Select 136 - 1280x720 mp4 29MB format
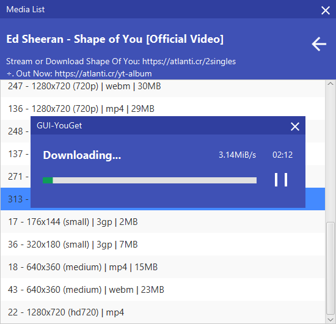 pos(163,108)
